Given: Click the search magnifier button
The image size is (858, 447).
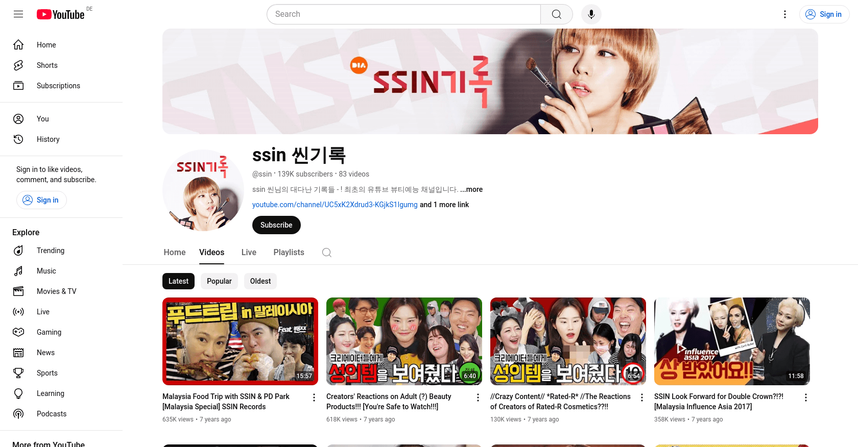Looking at the screenshot, I should tap(556, 14).
